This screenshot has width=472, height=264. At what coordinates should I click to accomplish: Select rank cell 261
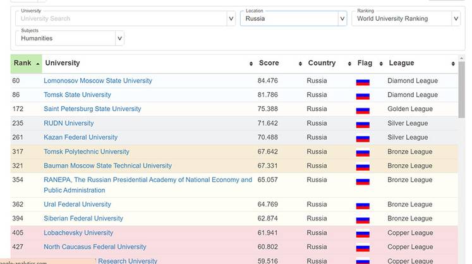point(18,137)
